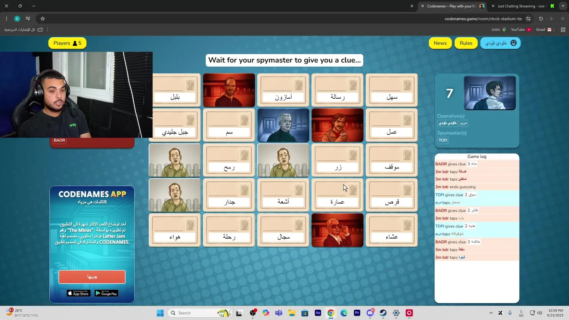Tap the عمارة word card
This screenshot has width=569, height=320.
pyautogui.click(x=337, y=195)
